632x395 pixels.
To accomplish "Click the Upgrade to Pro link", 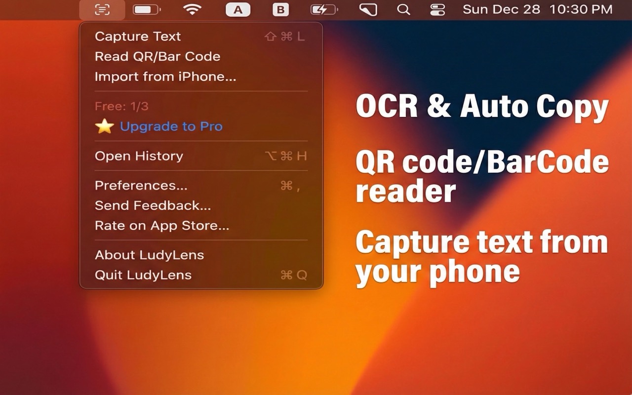I will [x=171, y=126].
